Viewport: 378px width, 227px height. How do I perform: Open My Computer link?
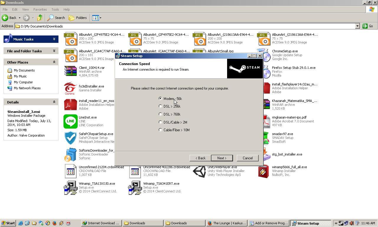(x=23, y=82)
